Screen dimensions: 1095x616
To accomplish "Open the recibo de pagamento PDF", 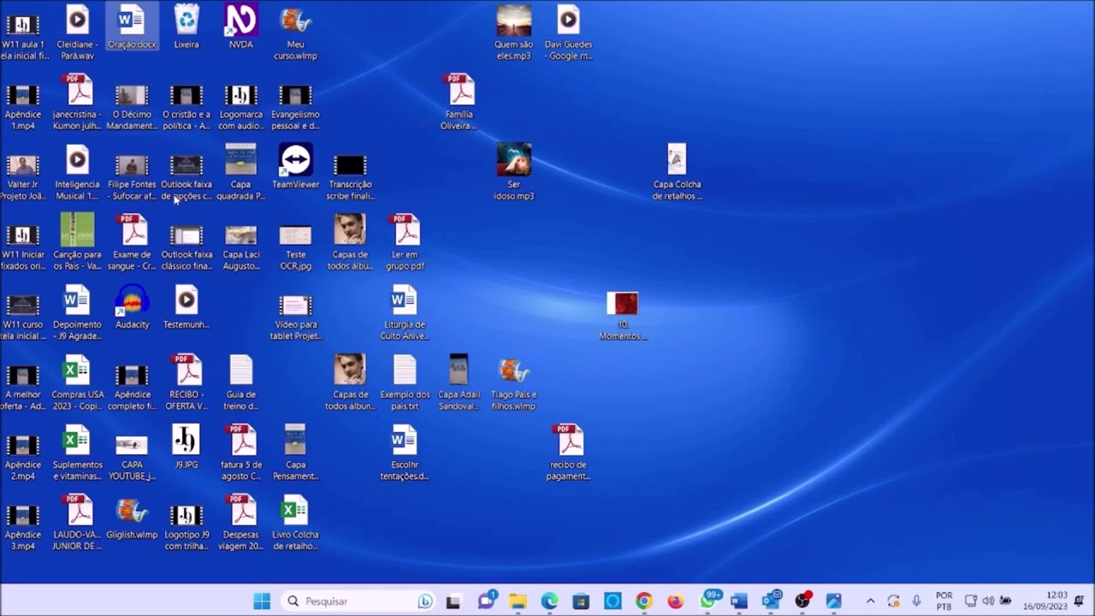I will click(568, 453).
